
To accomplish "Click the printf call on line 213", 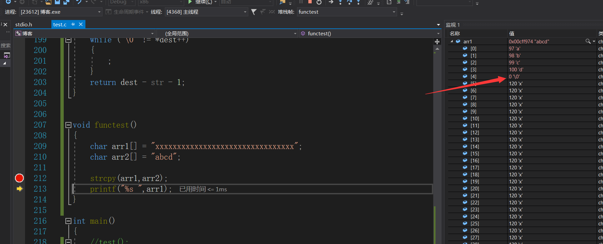I will coord(131,189).
